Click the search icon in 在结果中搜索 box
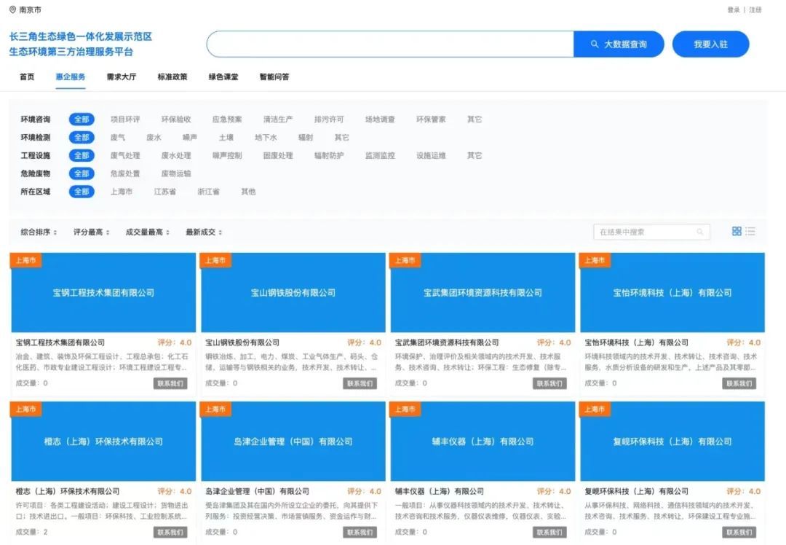Viewport: 786px width, 545px height. [x=700, y=232]
